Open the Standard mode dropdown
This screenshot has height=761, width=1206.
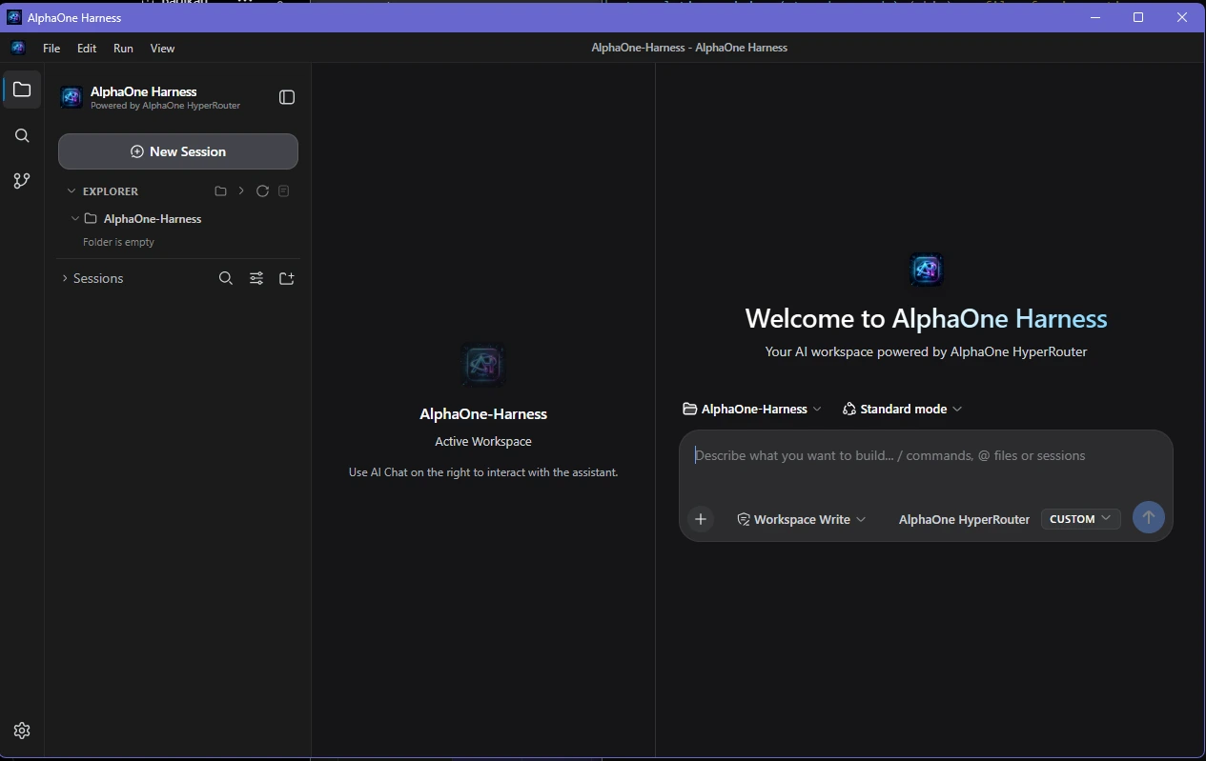pyautogui.click(x=902, y=409)
